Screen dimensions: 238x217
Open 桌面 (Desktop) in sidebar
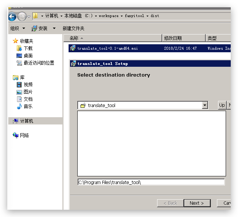(x=28, y=56)
